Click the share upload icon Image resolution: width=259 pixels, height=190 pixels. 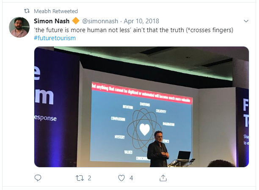click(x=163, y=178)
